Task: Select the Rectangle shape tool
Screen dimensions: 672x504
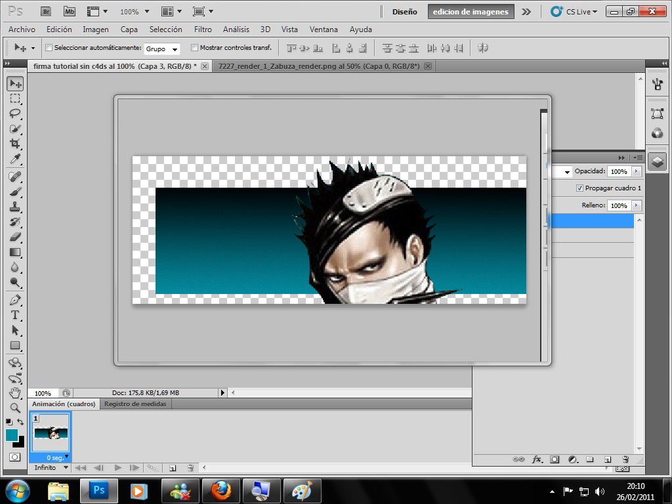Action: (15, 345)
